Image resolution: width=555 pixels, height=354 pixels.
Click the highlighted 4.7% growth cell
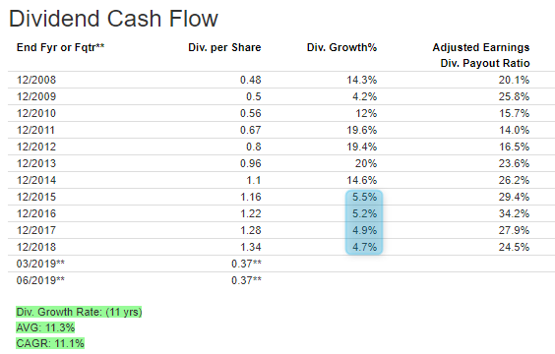point(364,247)
